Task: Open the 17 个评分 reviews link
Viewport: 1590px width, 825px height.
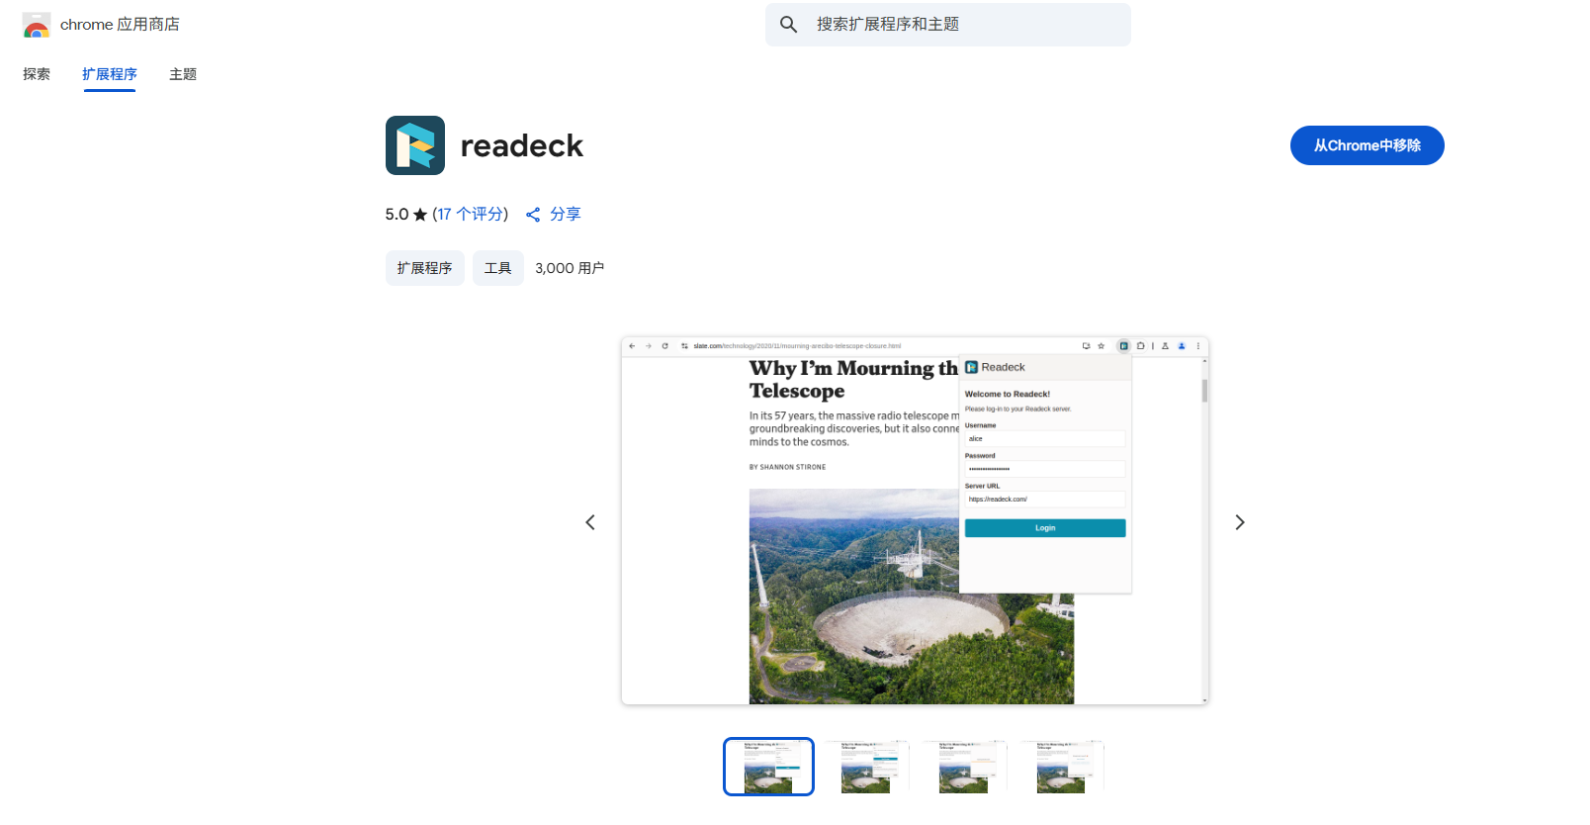Action: pyautogui.click(x=471, y=215)
